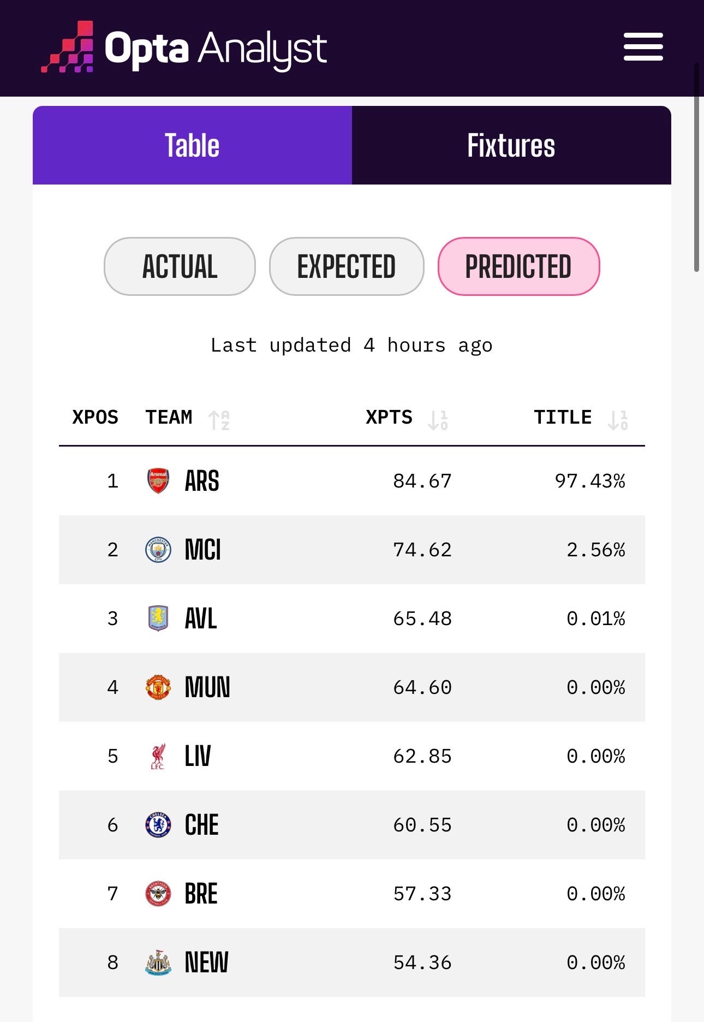Sort by XPTS column arrow
704x1022 pixels.
click(438, 420)
